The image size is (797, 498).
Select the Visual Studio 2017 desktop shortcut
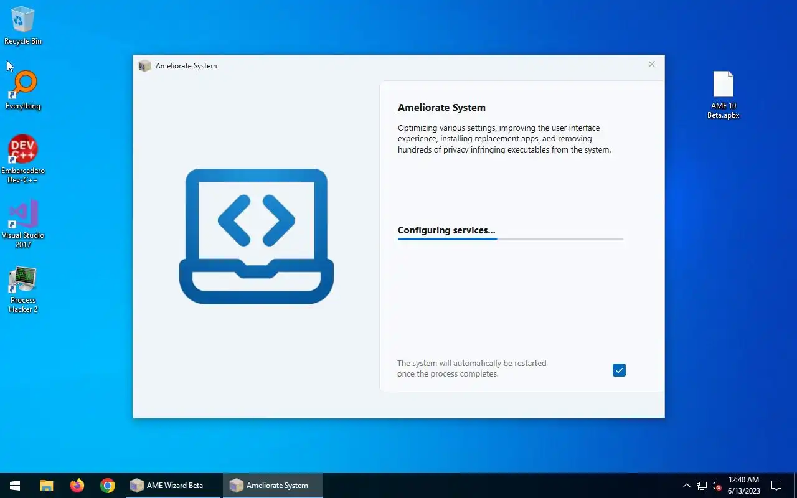click(x=23, y=224)
